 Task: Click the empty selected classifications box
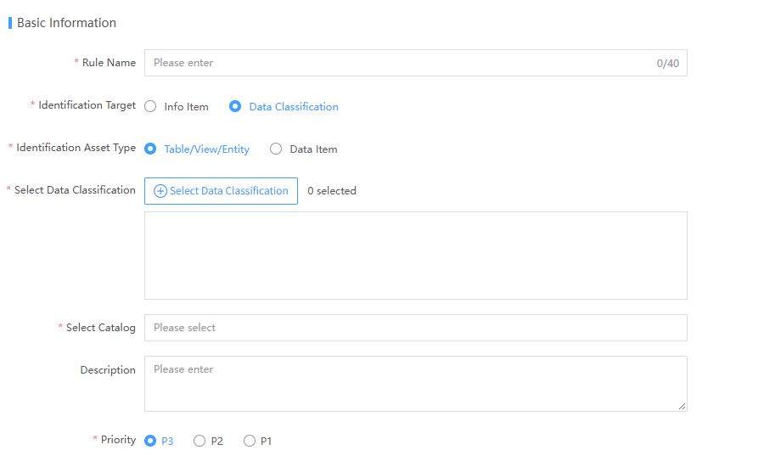[415, 256]
